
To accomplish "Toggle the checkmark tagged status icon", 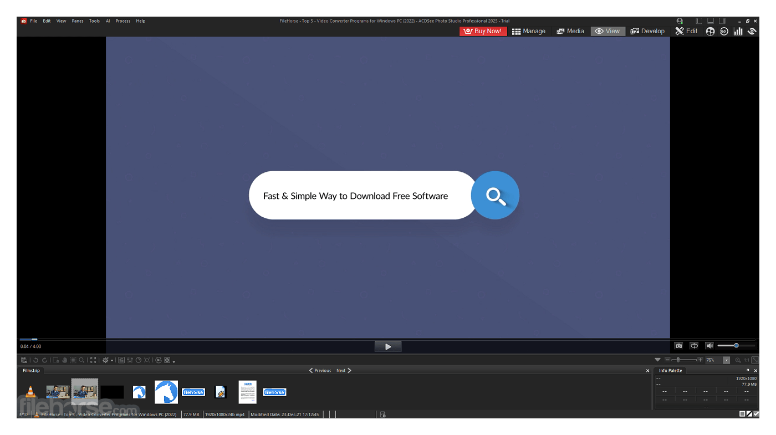I will (x=756, y=414).
